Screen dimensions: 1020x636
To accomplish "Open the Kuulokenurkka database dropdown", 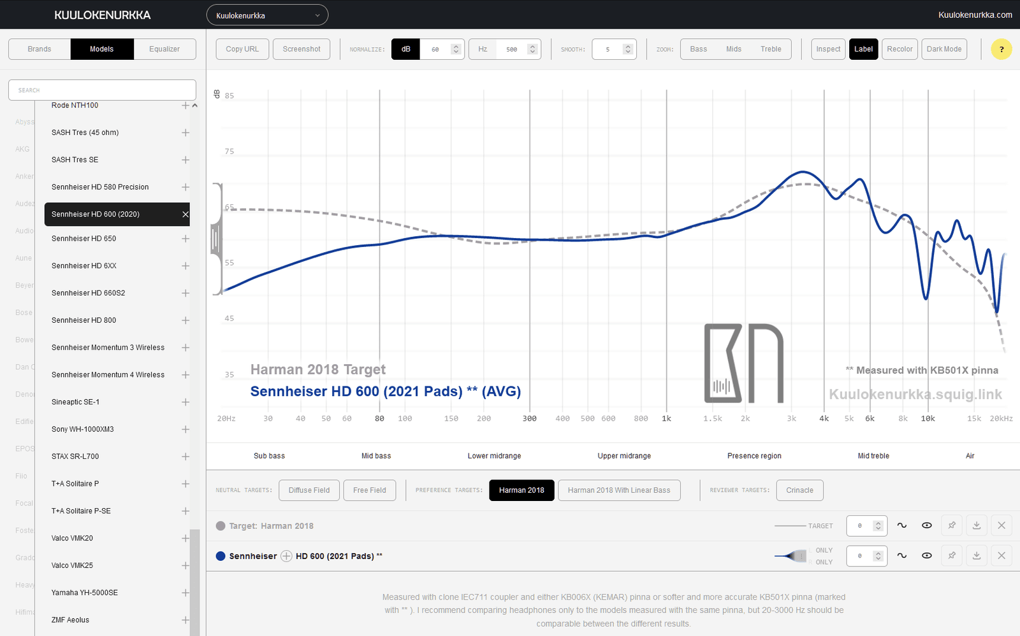I will (267, 15).
